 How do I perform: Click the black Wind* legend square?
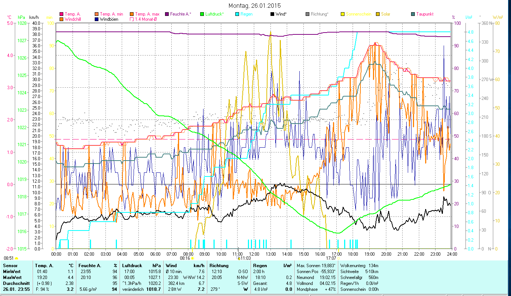(x=272, y=14)
